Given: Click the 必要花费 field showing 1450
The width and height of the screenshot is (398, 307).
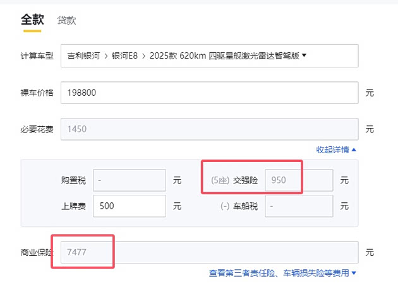Looking at the screenshot, I should click(209, 129).
